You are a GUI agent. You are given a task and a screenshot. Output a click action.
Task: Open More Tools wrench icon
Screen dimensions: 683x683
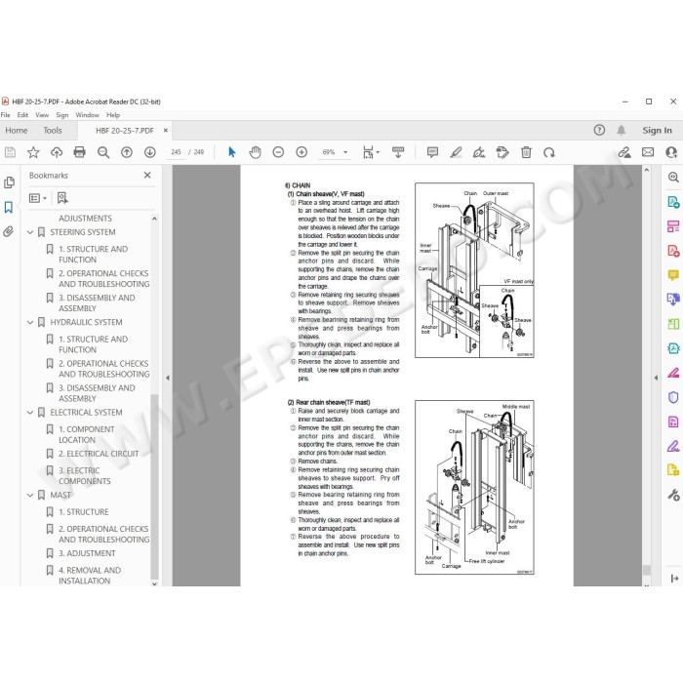click(673, 495)
